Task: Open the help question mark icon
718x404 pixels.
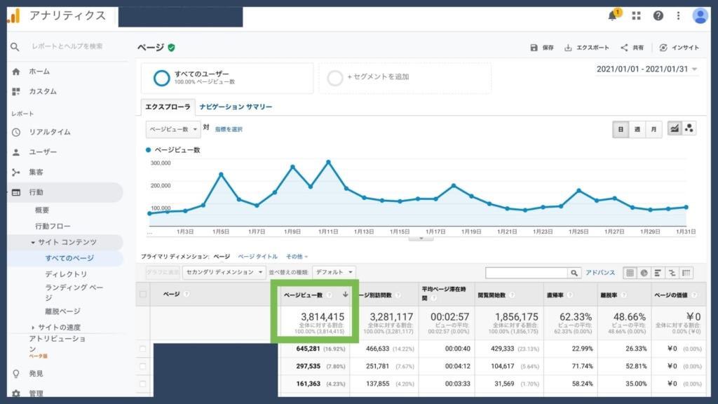Action: 658,16
